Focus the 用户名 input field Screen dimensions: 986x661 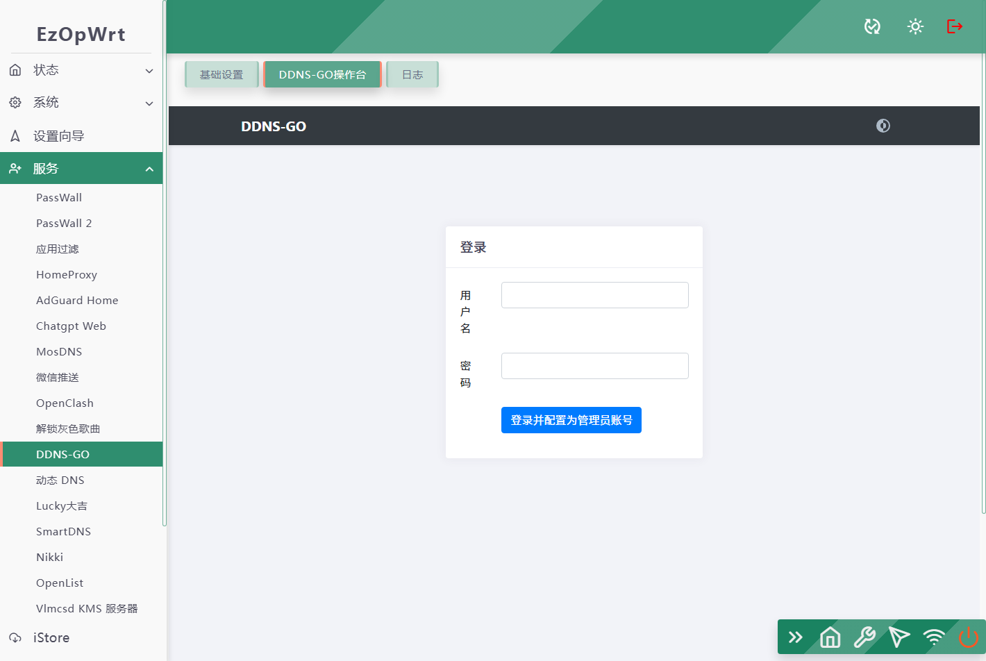click(x=595, y=295)
